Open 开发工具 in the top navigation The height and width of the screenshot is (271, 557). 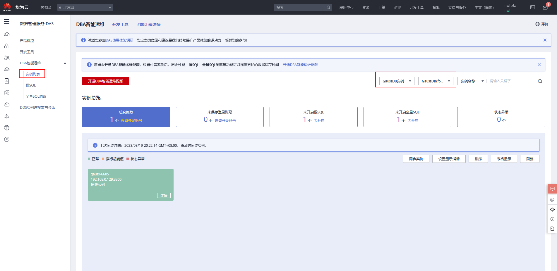(417, 8)
